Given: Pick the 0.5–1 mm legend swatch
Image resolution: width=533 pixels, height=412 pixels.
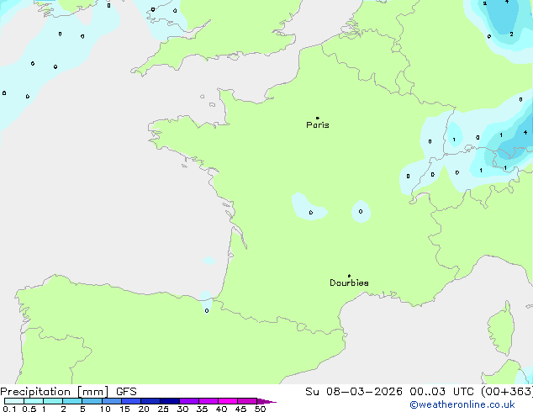Looking at the screenshot, I should (x=34, y=401).
